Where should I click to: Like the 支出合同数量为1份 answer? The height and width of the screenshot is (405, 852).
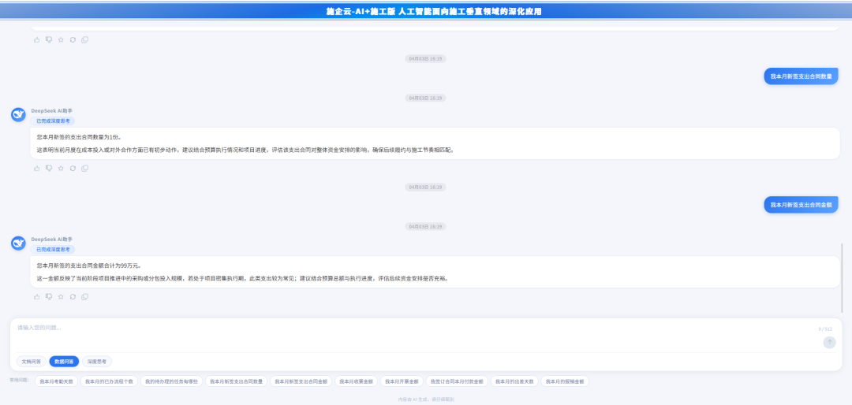pyautogui.click(x=37, y=169)
